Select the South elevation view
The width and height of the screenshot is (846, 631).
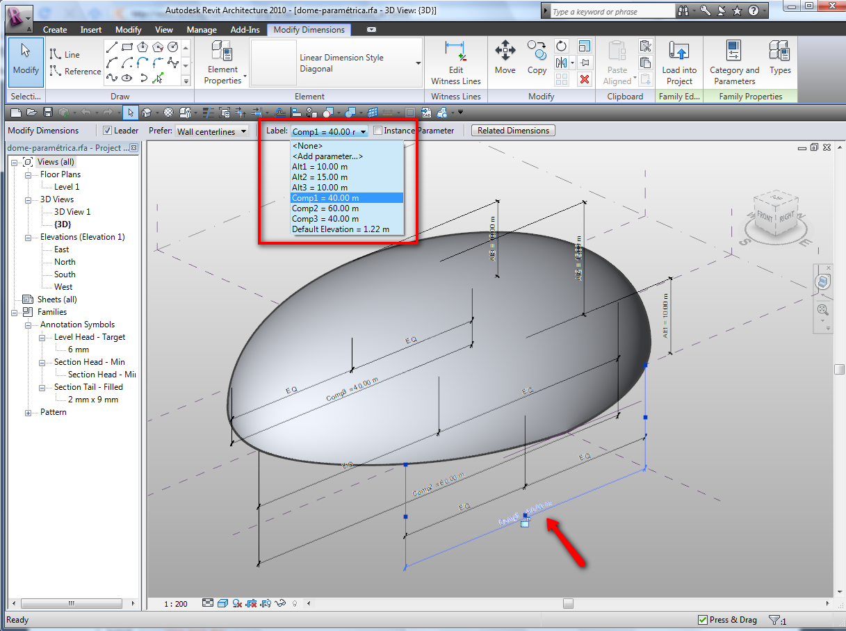pos(65,274)
